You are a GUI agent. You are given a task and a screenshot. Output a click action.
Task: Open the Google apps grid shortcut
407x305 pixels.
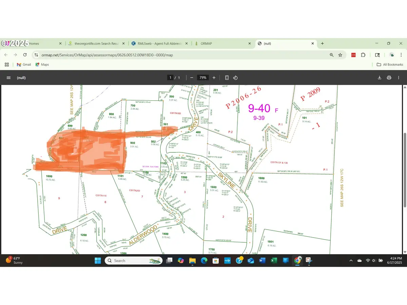click(6, 64)
